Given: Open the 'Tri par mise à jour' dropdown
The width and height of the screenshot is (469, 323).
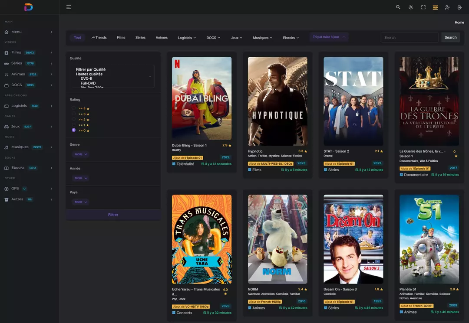Looking at the screenshot, I should (329, 37).
